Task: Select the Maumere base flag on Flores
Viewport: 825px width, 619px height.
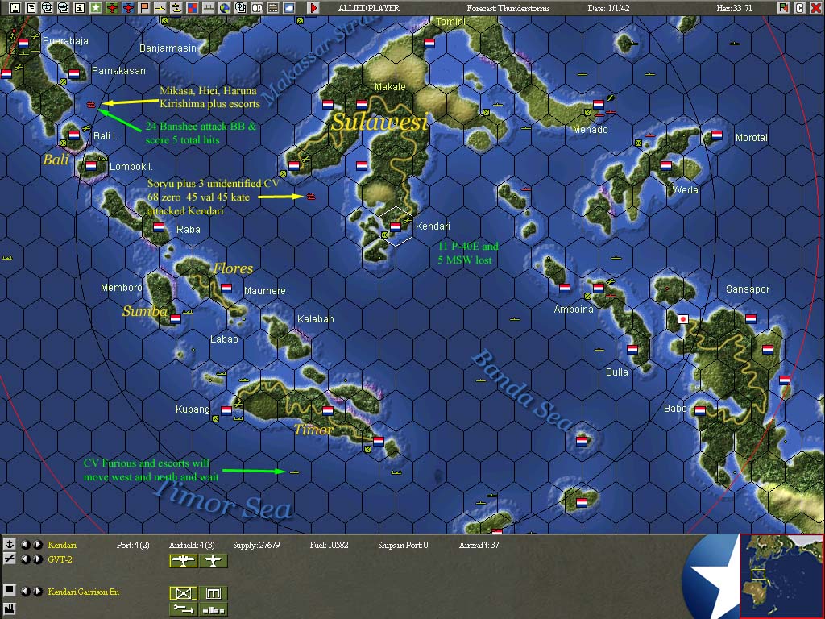Action: tap(226, 288)
